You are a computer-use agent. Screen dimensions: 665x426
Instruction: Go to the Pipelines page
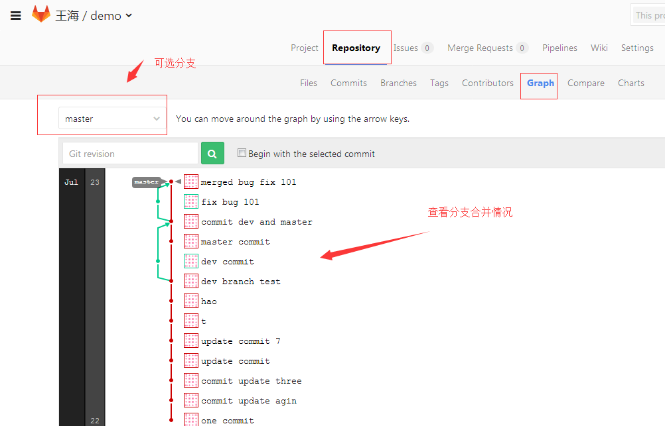tap(559, 48)
